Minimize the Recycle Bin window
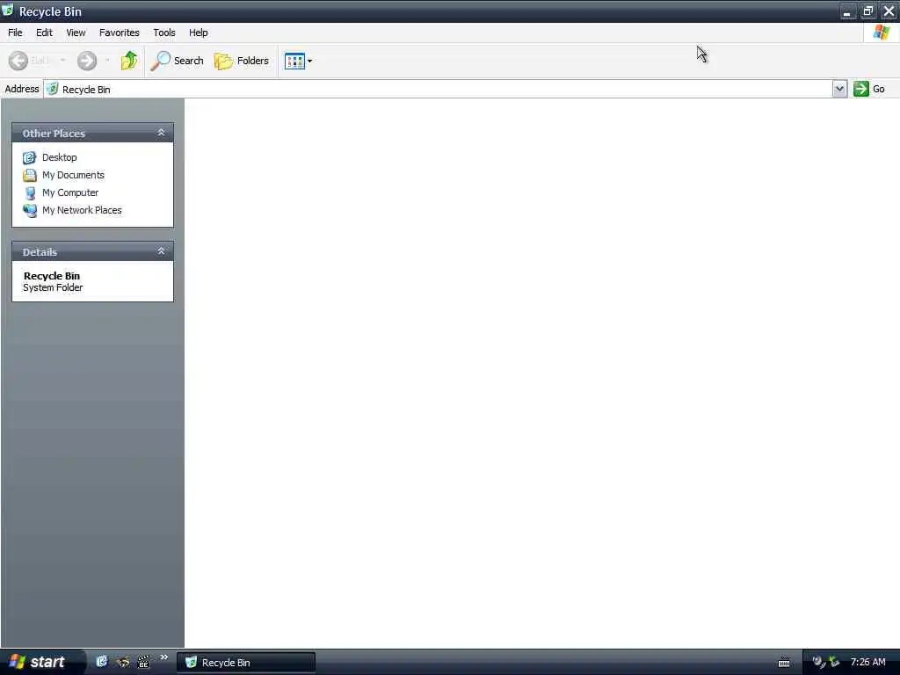The width and height of the screenshot is (900, 675). coord(846,11)
